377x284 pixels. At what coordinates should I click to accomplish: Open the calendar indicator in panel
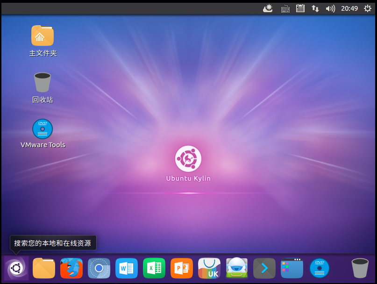(x=300, y=8)
